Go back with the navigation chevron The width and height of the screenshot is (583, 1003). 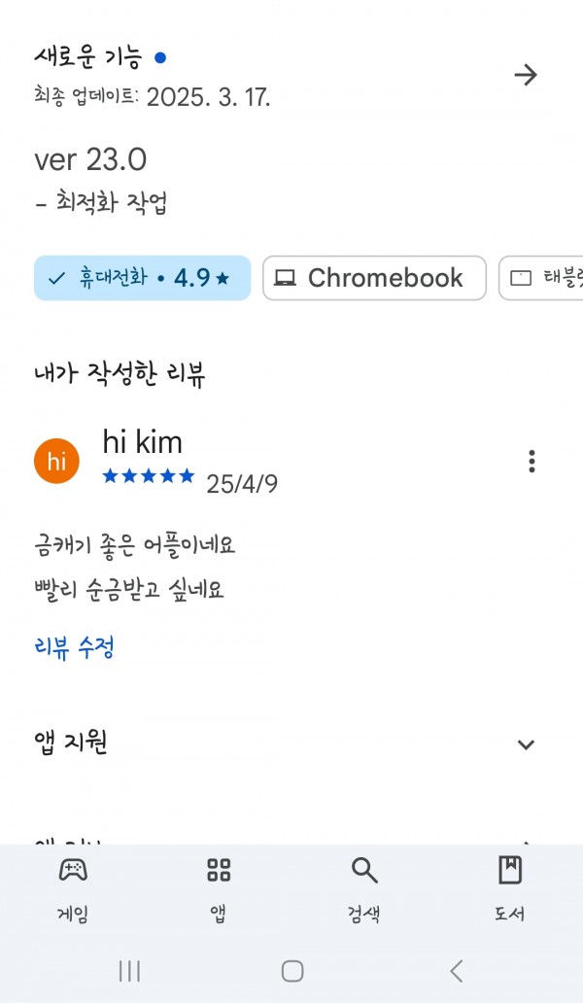(x=456, y=971)
